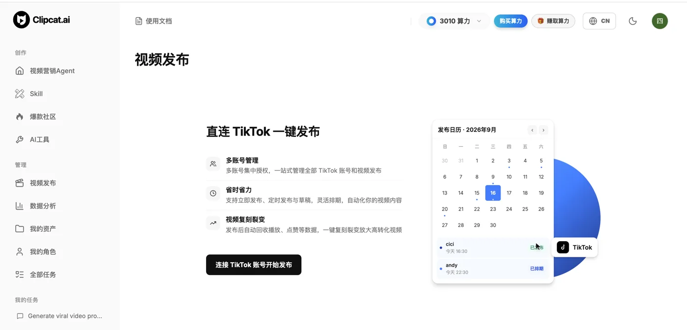Click the gift icon in 赚取算力
687x330 pixels.
pos(541,21)
